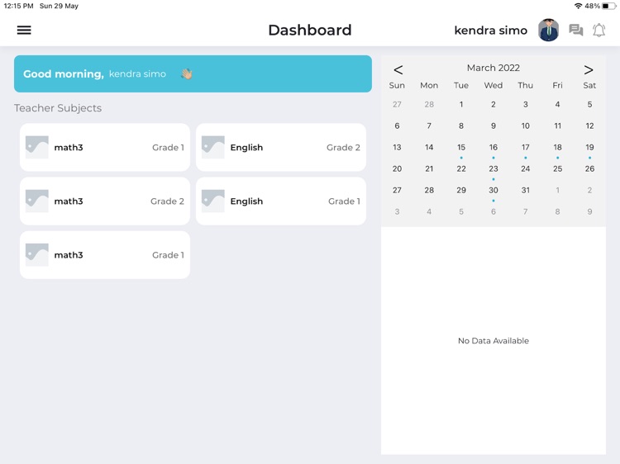Open the notifications bell
This screenshot has height=464, width=620.
pyautogui.click(x=599, y=30)
